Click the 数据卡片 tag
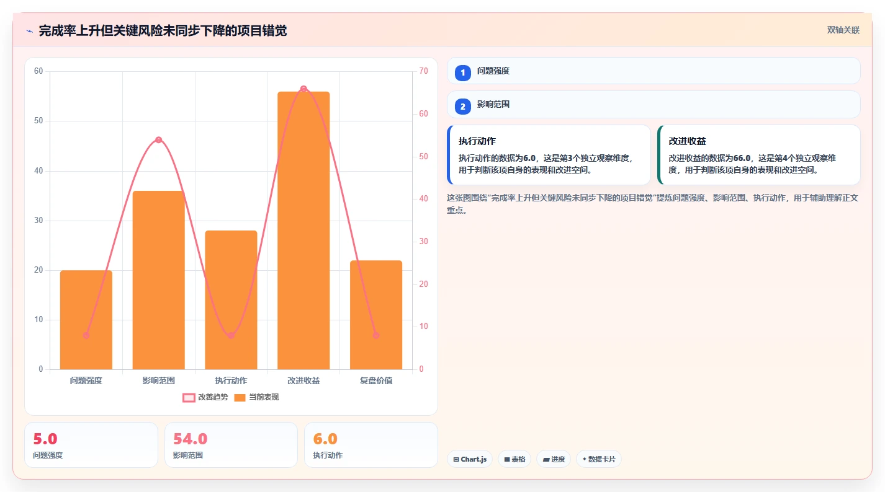The width and height of the screenshot is (885, 492). [x=599, y=459]
